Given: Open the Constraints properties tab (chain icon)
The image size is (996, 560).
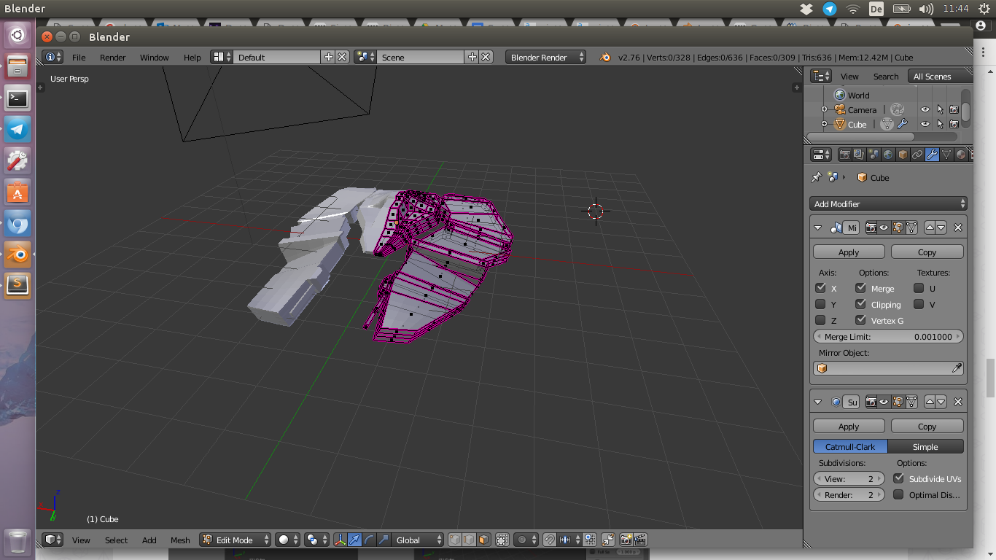Looking at the screenshot, I should click(917, 155).
